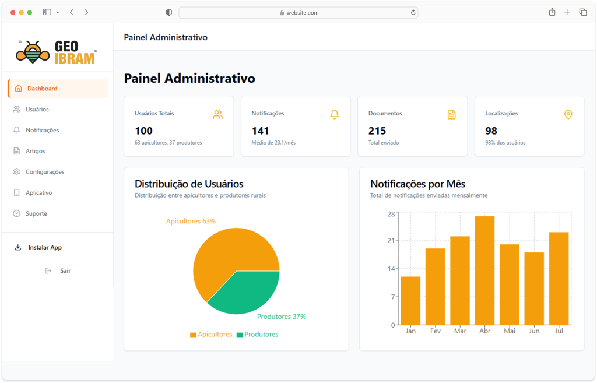Click the Instalar App button
Image resolution: width=597 pixels, height=383 pixels.
[45, 248]
